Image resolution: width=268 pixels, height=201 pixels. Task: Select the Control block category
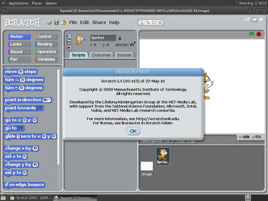46,36
